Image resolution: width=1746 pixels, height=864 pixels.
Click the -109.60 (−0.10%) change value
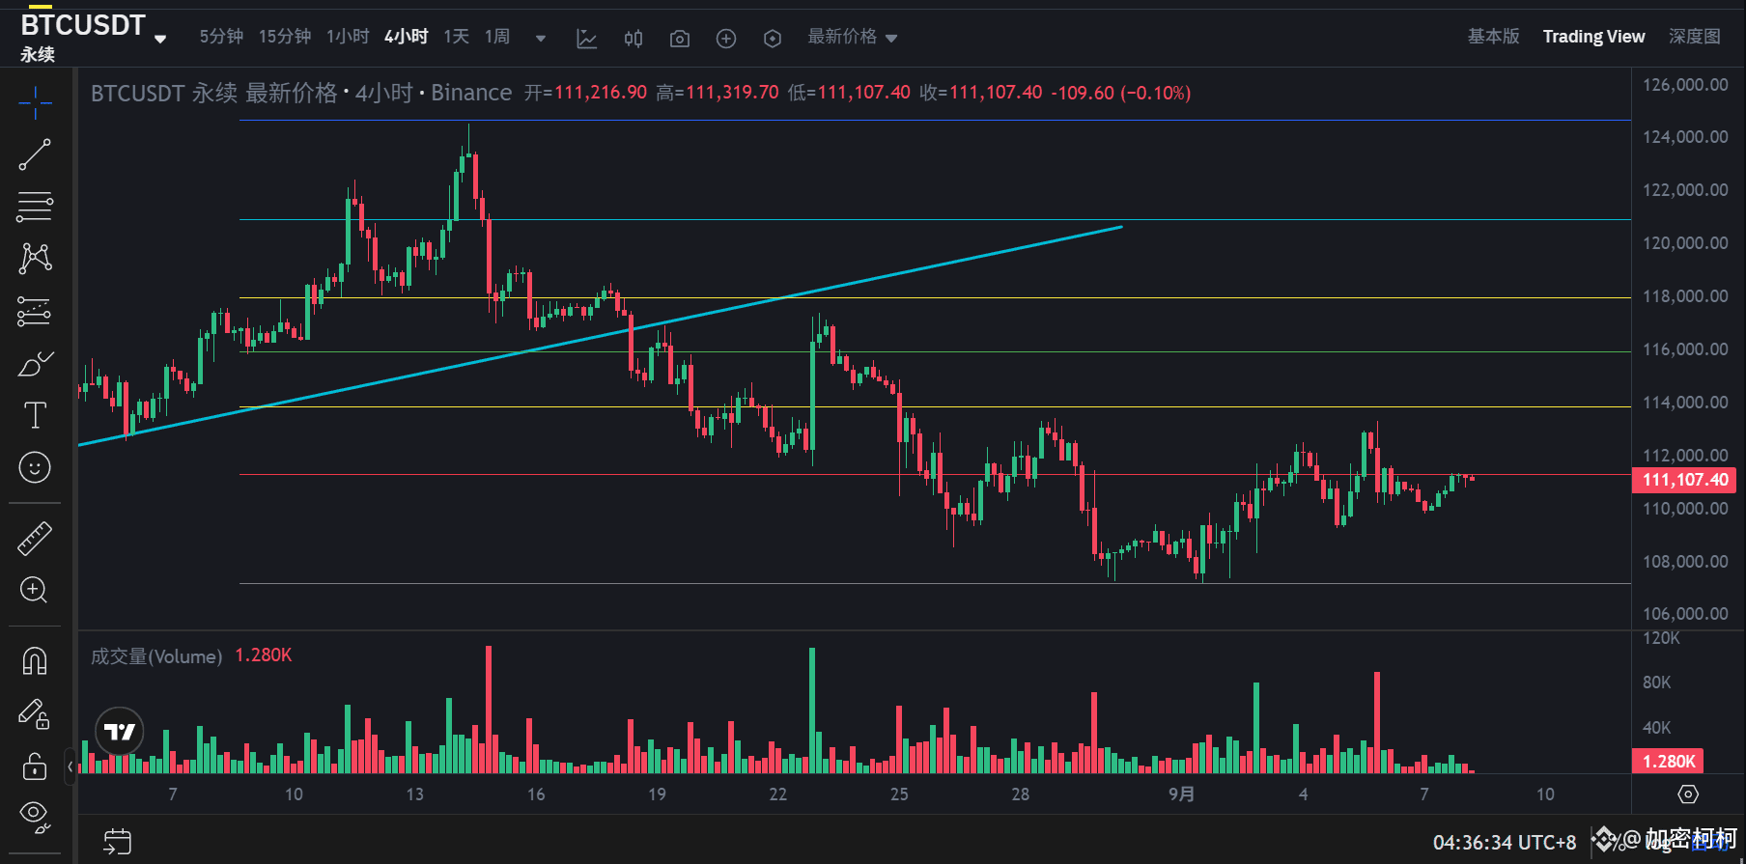(x=1120, y=93)
